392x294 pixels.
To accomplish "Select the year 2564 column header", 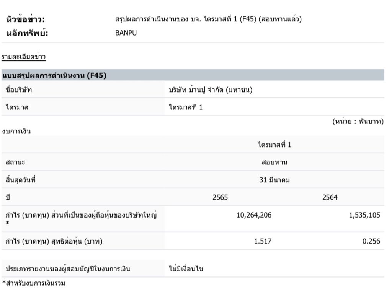I will pos(330,197).
